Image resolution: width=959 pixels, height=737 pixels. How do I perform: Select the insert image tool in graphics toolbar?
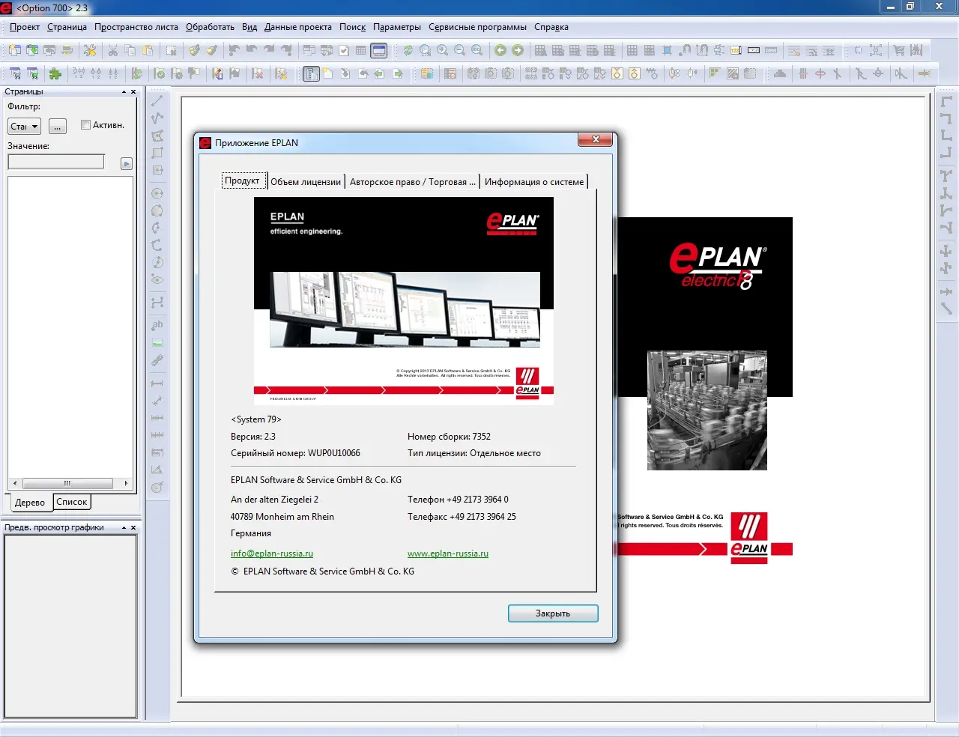[157, 343]
